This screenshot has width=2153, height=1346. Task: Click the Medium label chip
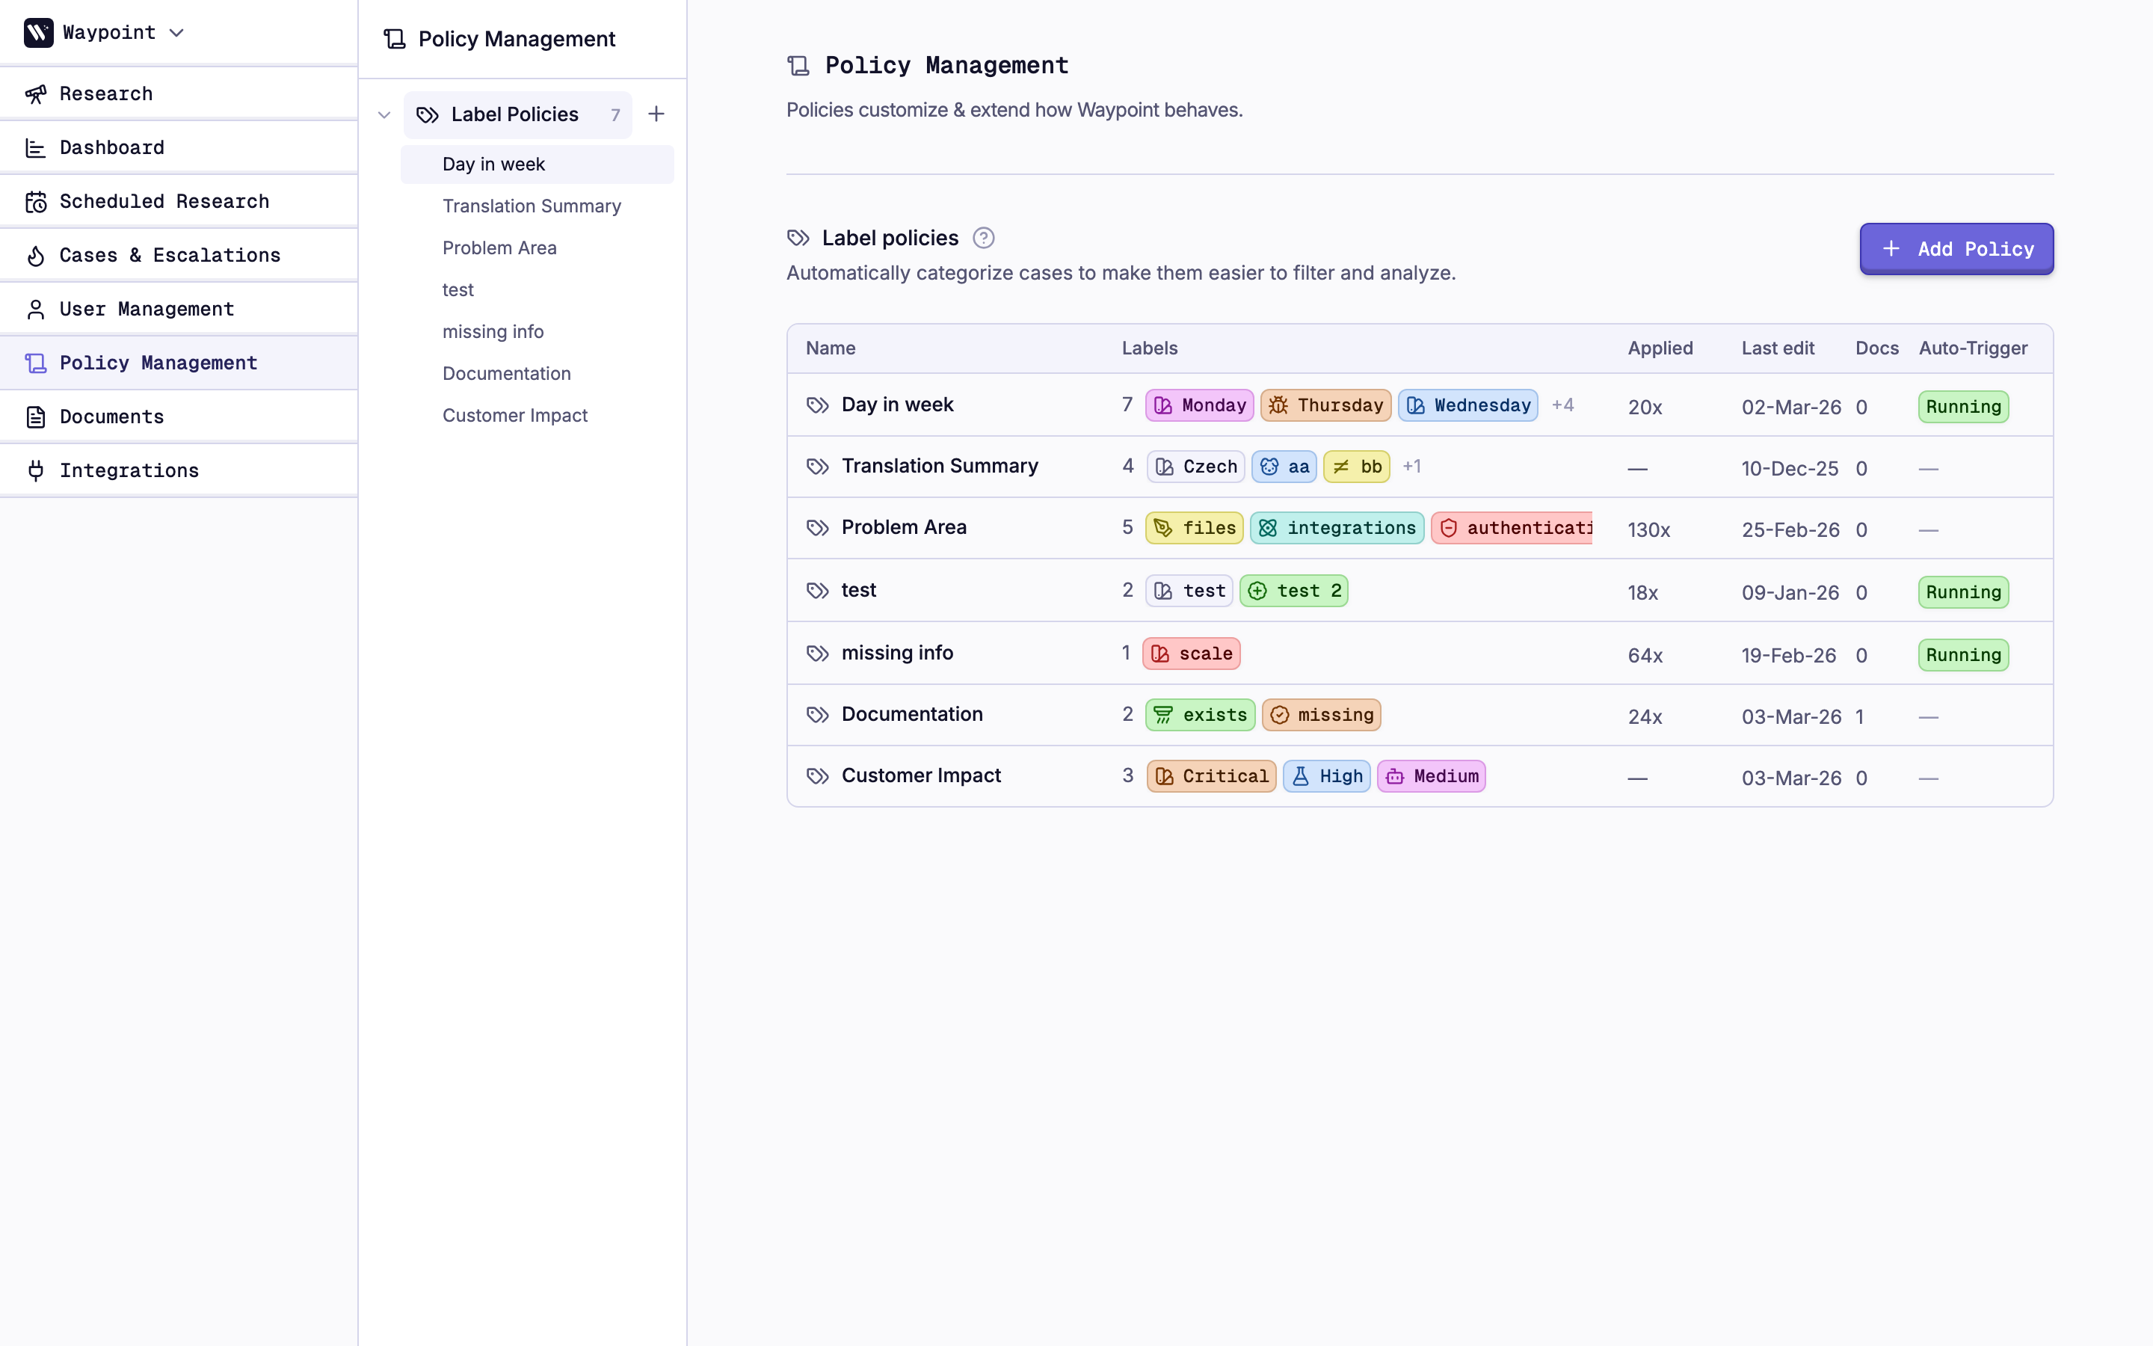(x=1432, y=776)
